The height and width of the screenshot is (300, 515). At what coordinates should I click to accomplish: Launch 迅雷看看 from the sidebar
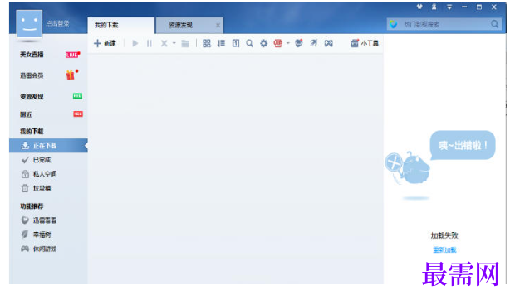point(45,220)
